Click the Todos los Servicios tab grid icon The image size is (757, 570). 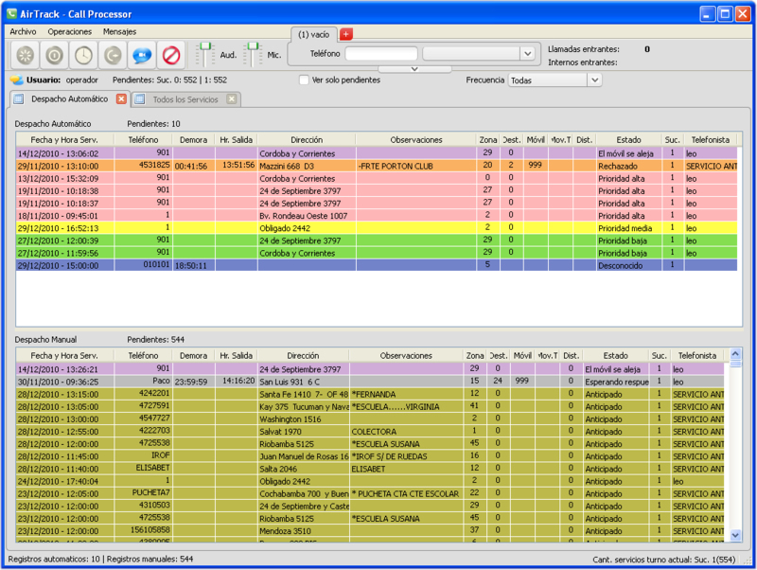tap(140, 99)
